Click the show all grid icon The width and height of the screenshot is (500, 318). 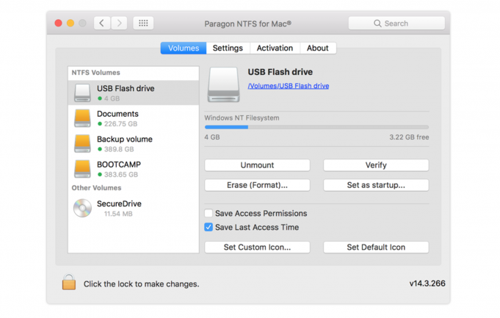143,24
